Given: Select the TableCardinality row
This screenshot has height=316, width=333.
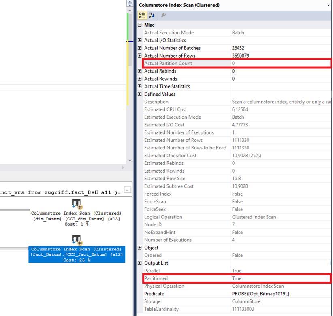Looking at the screenshot, I should pos(237,309).
